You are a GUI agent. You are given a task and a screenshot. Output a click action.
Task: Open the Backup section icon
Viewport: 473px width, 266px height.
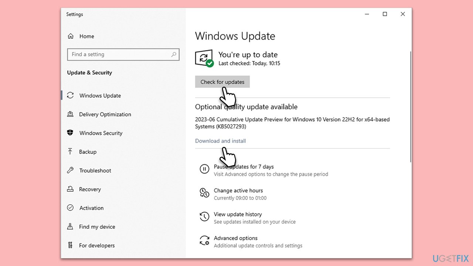[x=70, y=151]
